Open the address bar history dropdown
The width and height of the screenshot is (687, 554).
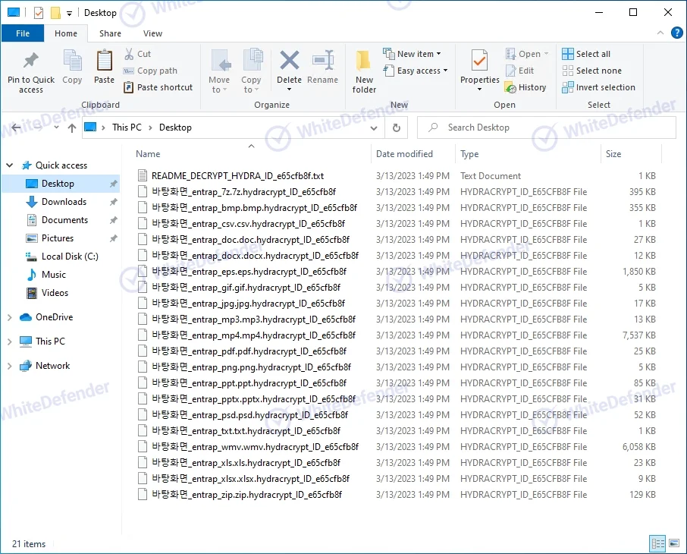(x=375, y=128)
